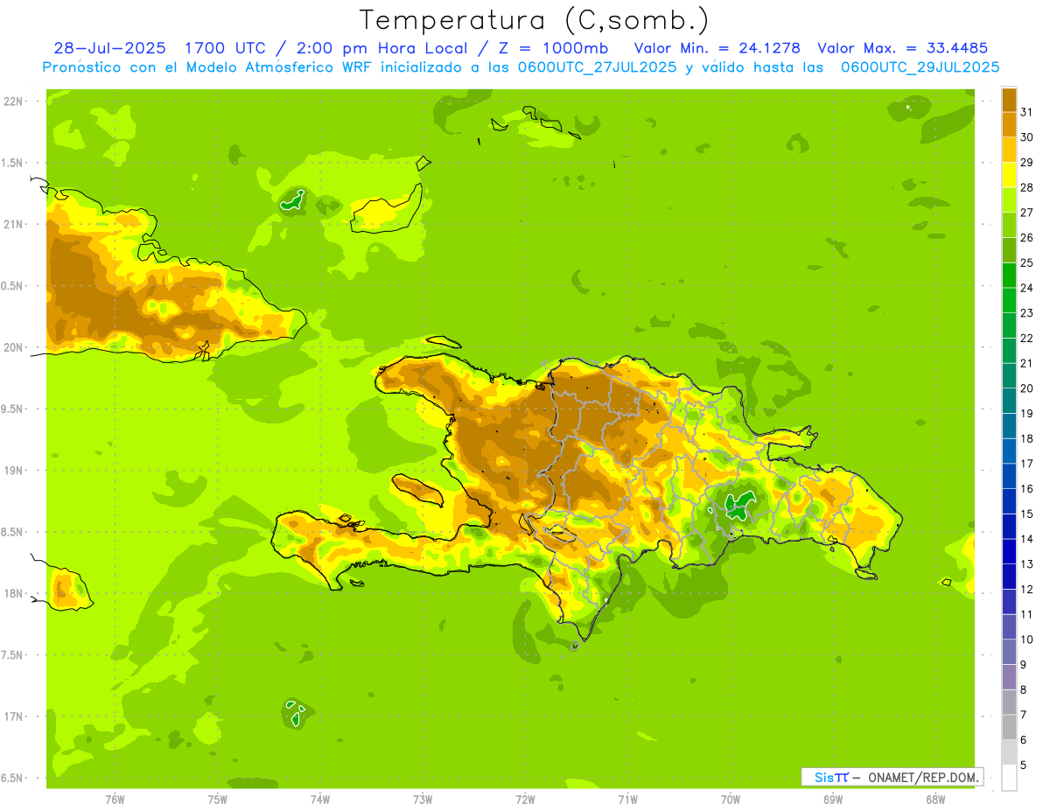Click the '74W' longitude axis label
The height and width of the screenshot is (811, 1050).
pos(320,800)
